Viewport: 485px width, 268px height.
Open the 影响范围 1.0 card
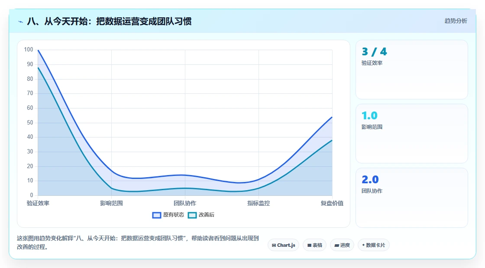(x=412, y=134)
